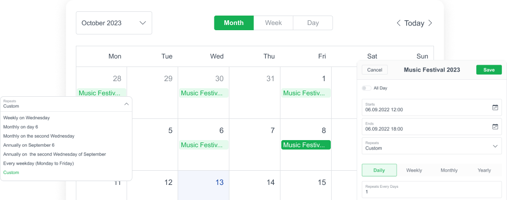The width and height of the screenshot is (507, 200).
Task: Select the Monthly repeat tab
Action: click(449, 170)
